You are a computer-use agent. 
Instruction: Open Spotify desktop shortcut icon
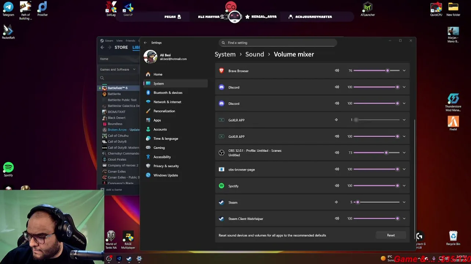click(x=8, y=169)
